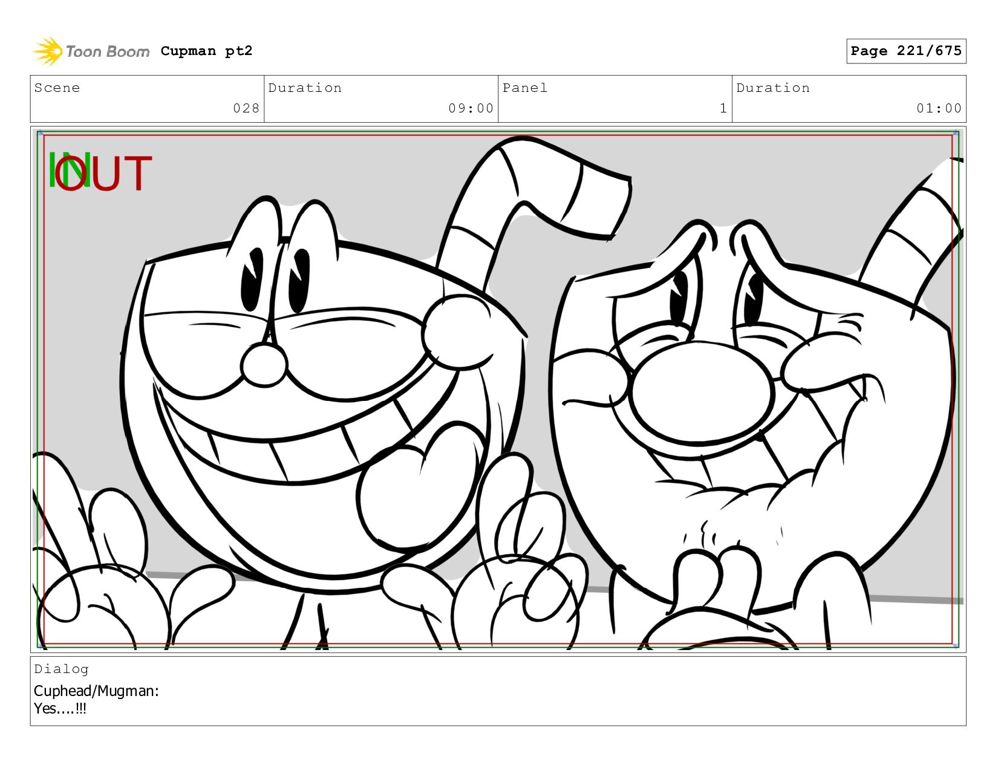Click the scene number '028'
The image size is (998, 771).
(246, 108)
